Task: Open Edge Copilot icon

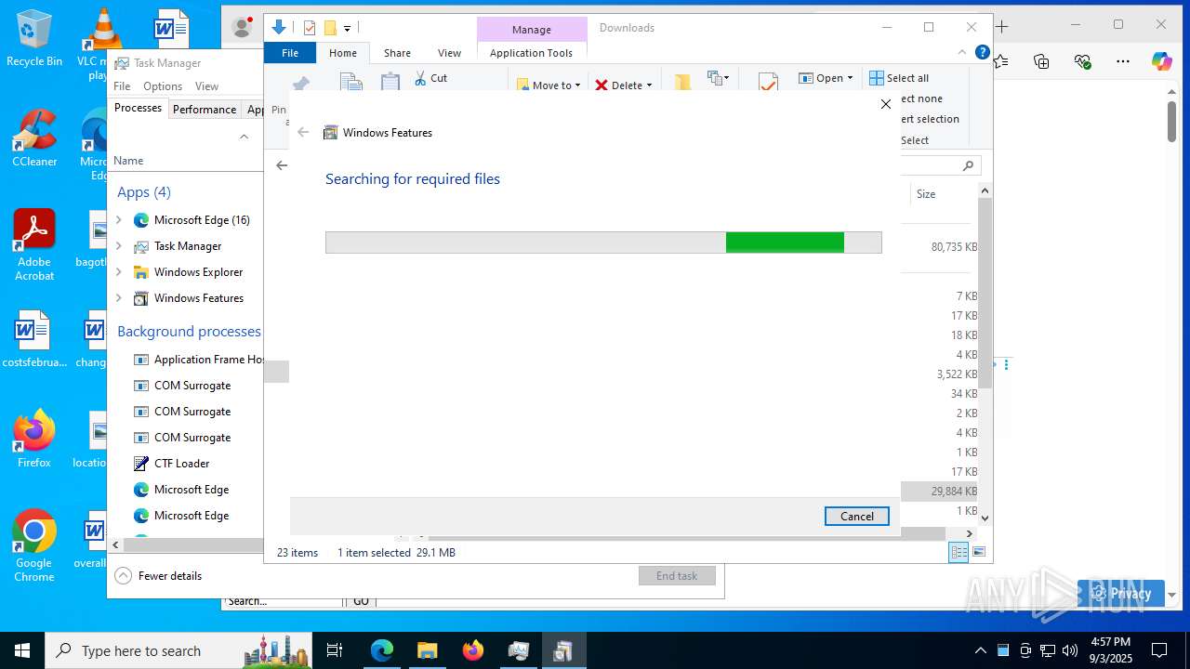Action: (x=1162, y=61)
